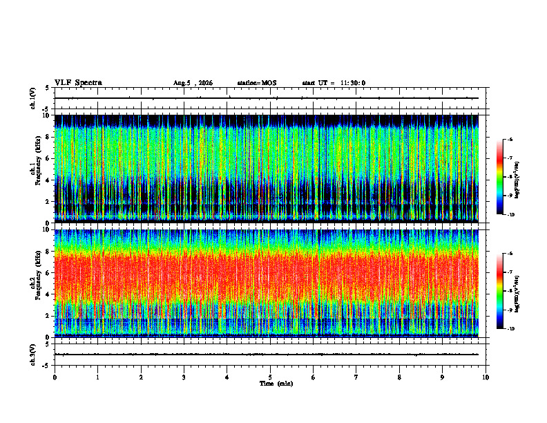Click the ch.2 frequency axis "2" tick label
Image resolution: width=547 pixels, height=423 pixels.
click(48, 316)
